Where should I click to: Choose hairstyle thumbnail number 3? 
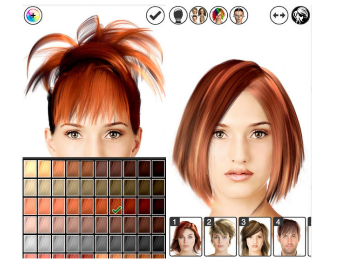[255, 237]
